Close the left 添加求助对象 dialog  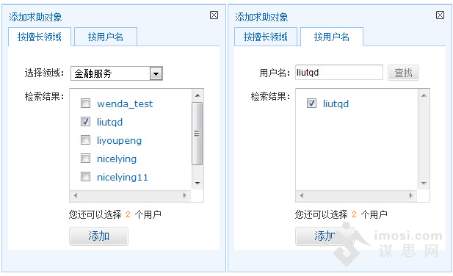click(x=214, y=15)
